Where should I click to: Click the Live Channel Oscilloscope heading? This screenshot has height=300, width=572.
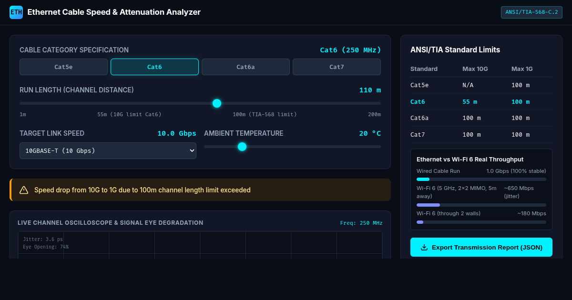coord(111,223)
